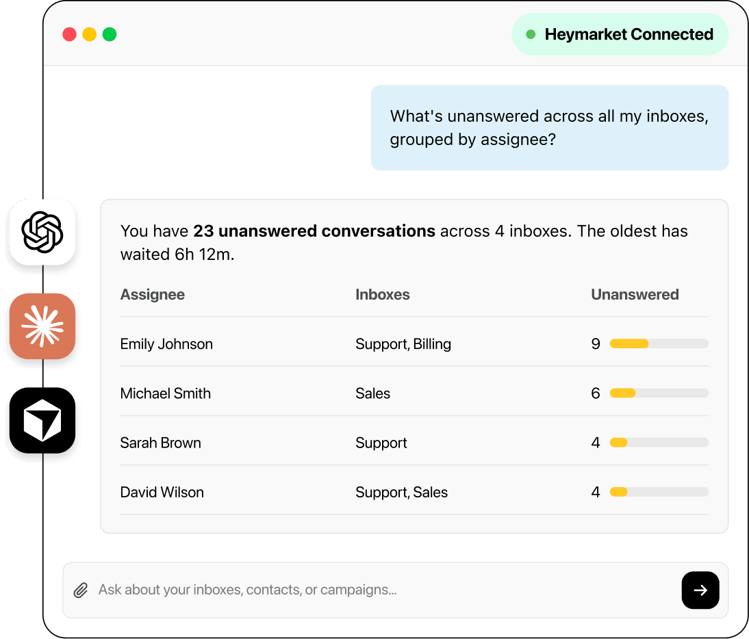Select the Claude starburst icon

pyautogui.click(x=42, y=326)
